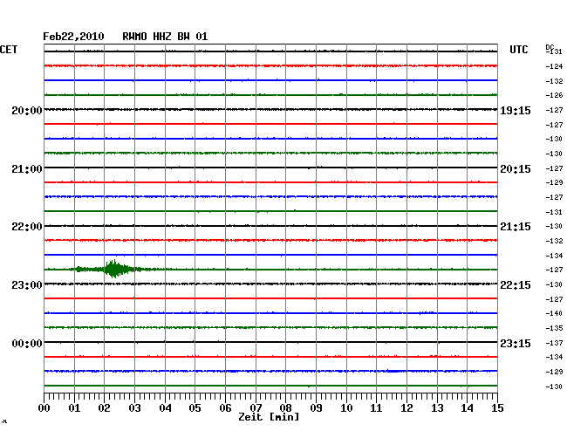Click the 07 minute axis tick label
The image size is (567, 431).
click(256, 407)
